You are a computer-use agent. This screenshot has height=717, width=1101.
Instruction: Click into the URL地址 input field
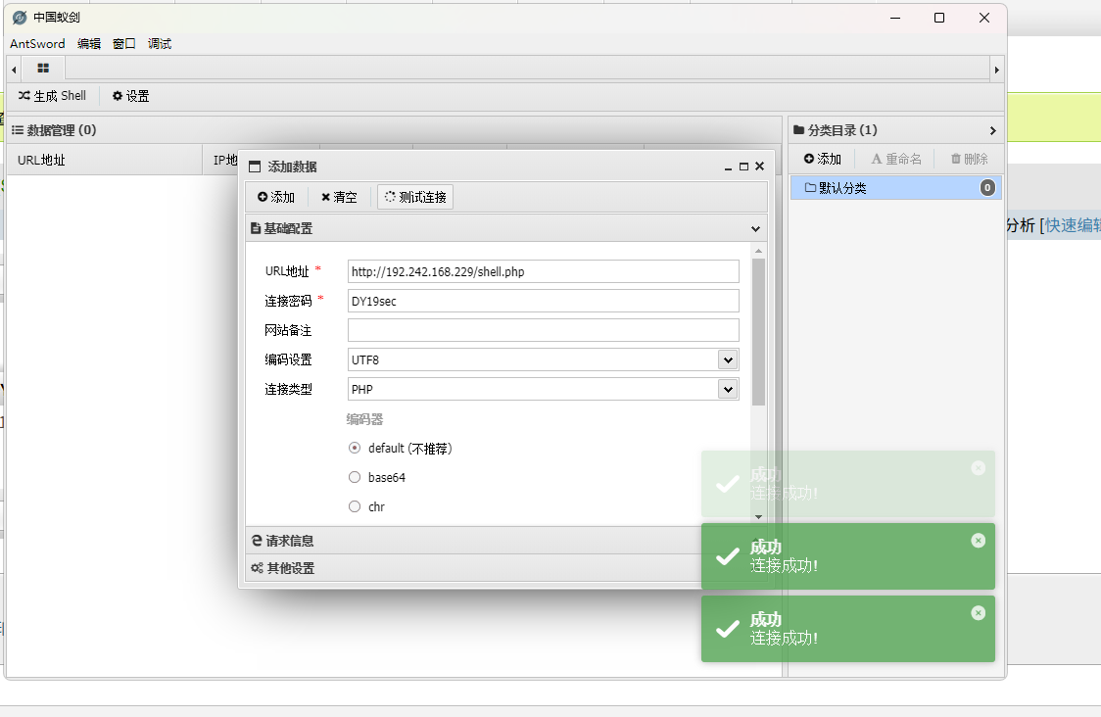click(x=543, y=271)
